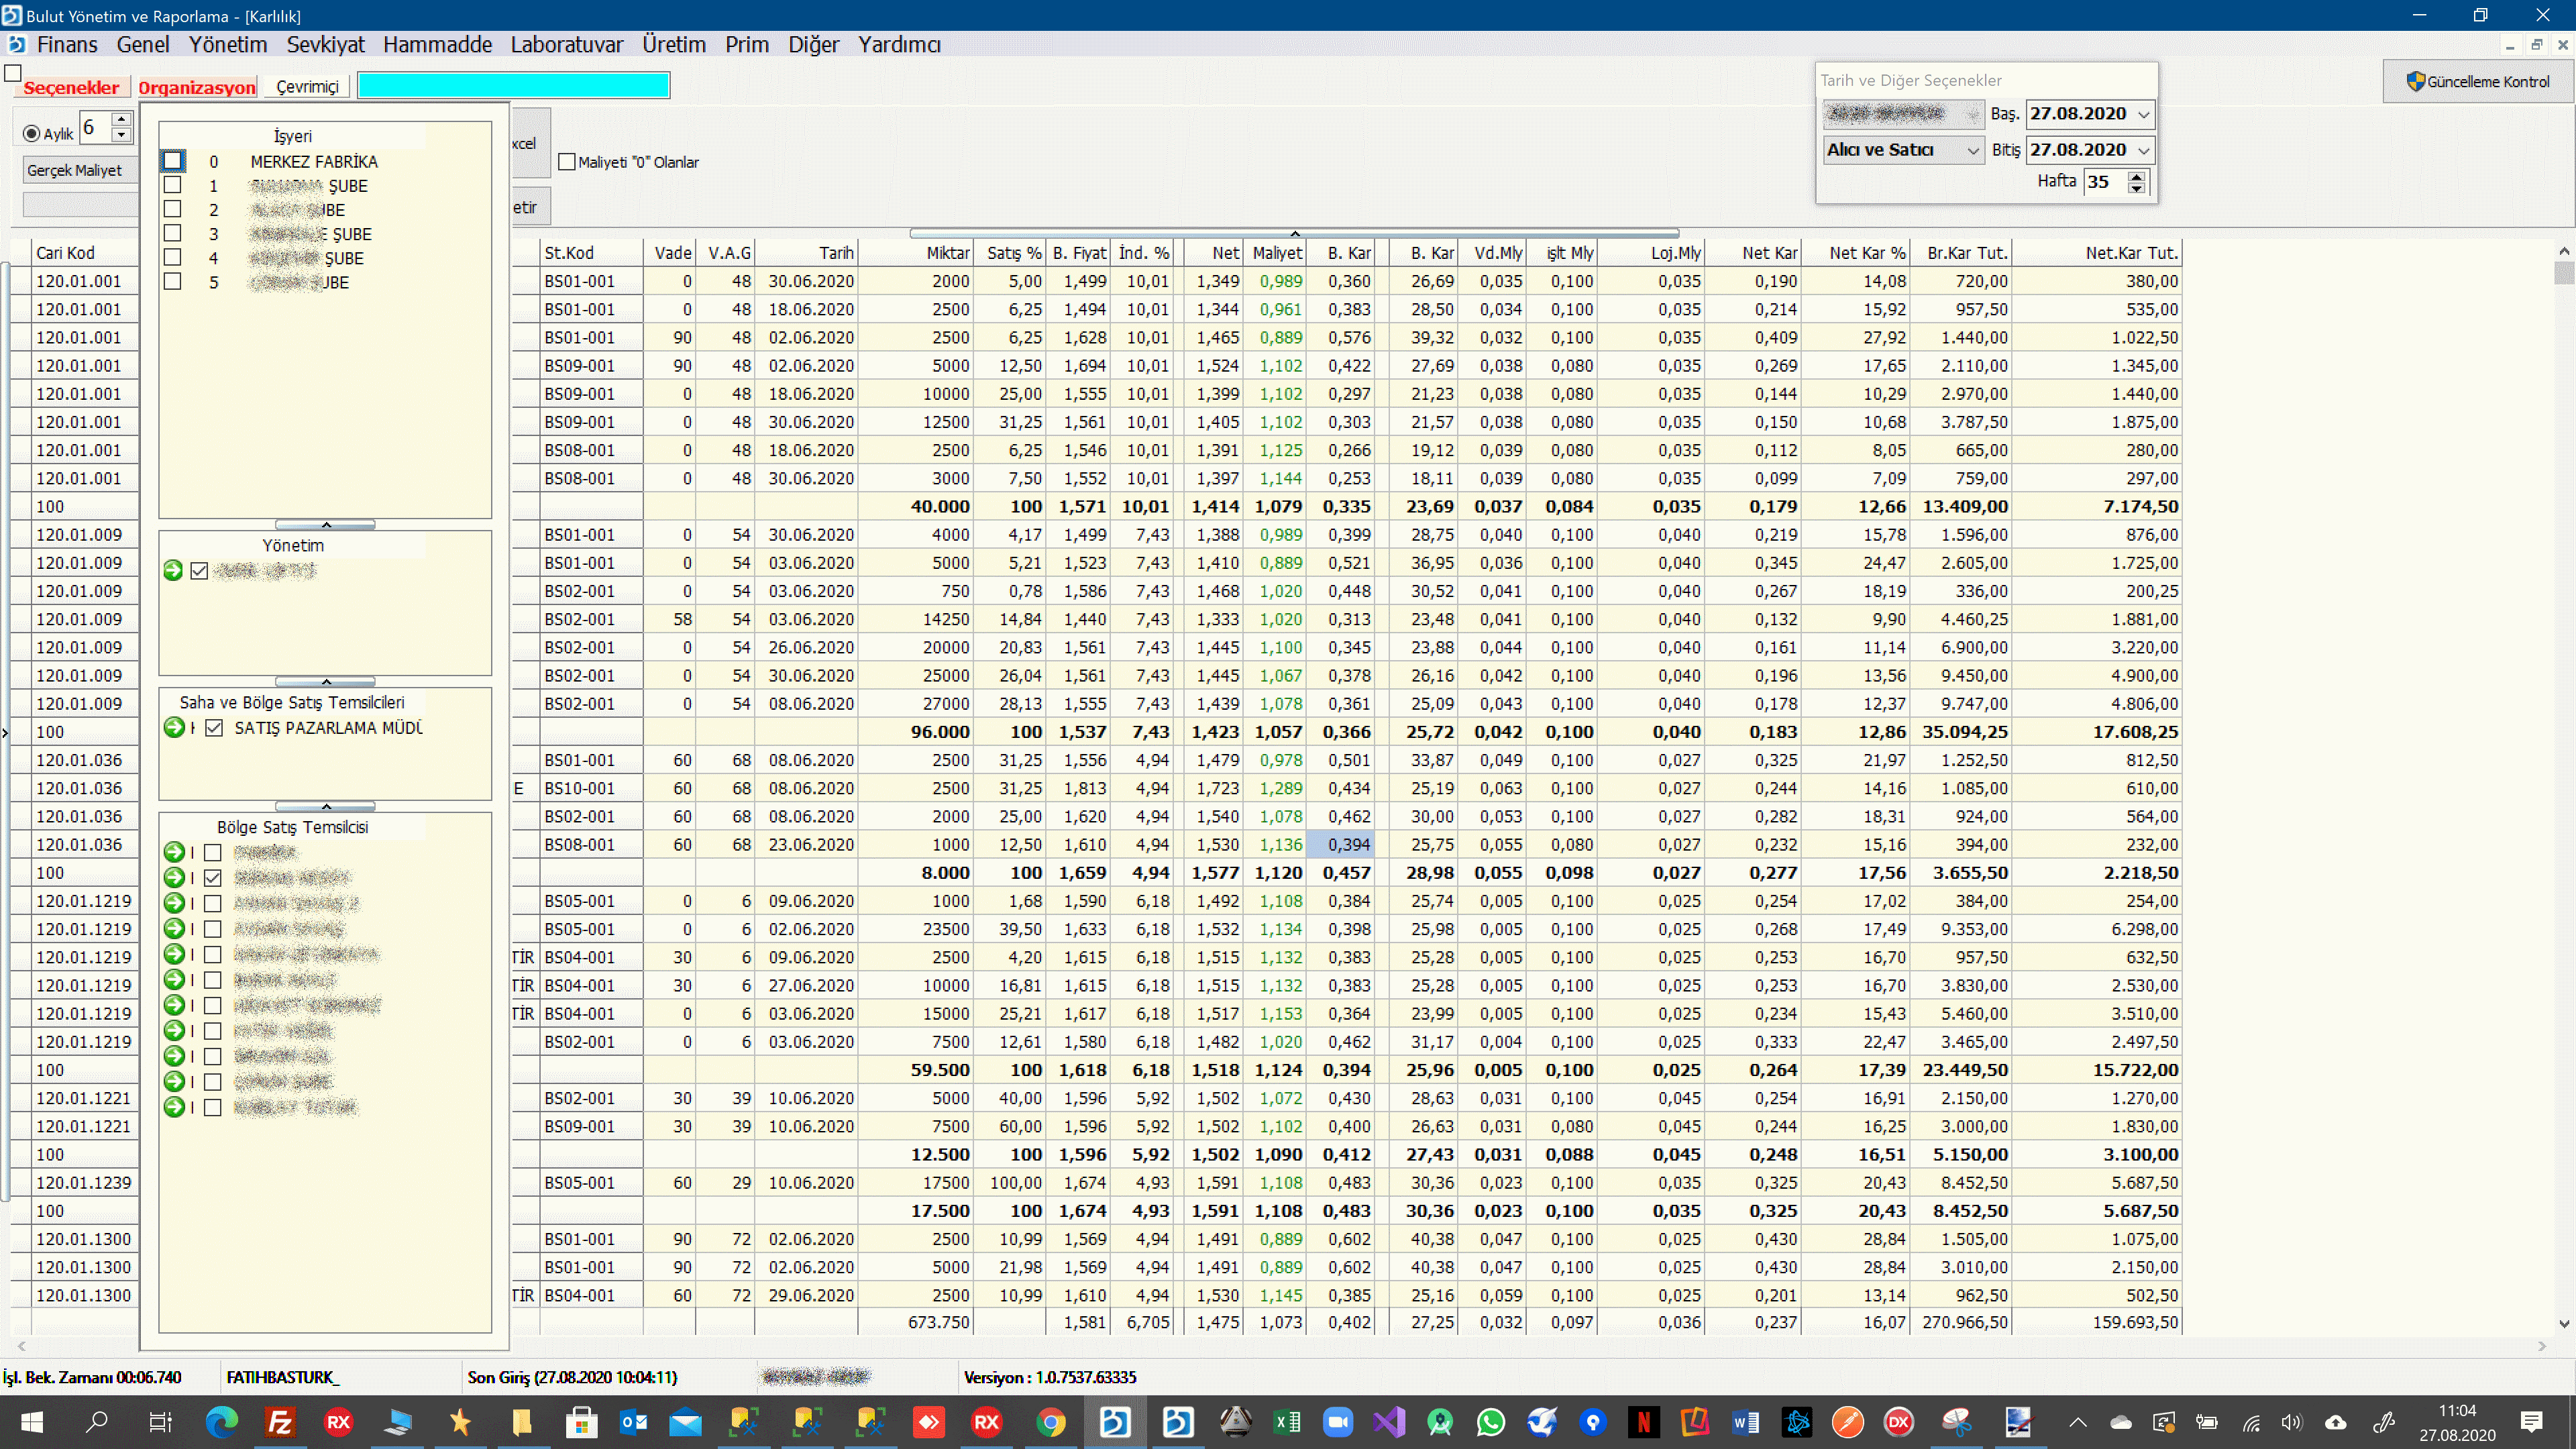The height and width of the screenshot is (1449, 2576).
Task: Check the MERKEZ FABRİKA workplace checkbox
Action: (x=173, y=161)
